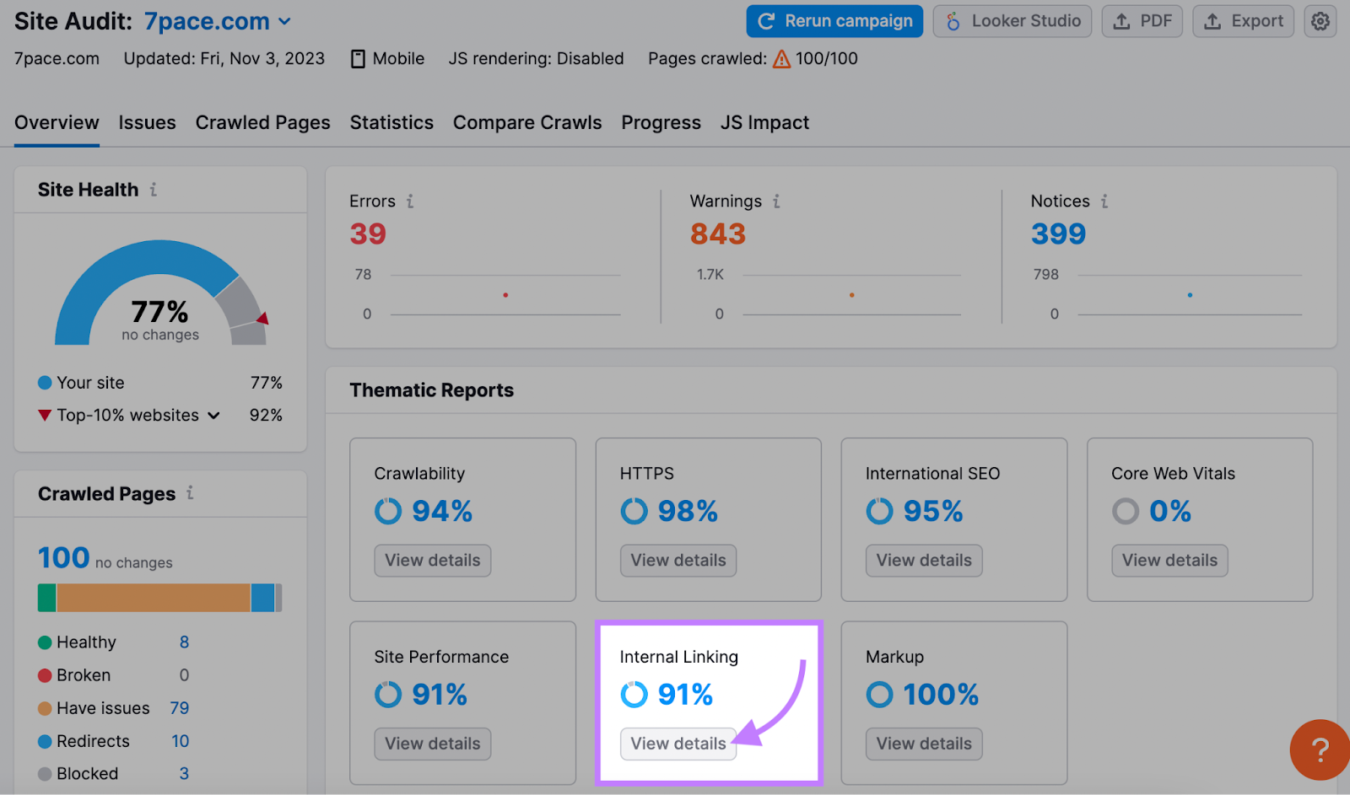Image resolution: width=1350 pixels, height=795 pixels.
Task: Click the Crawled Pages progress bar
Action: coord(159,598)
